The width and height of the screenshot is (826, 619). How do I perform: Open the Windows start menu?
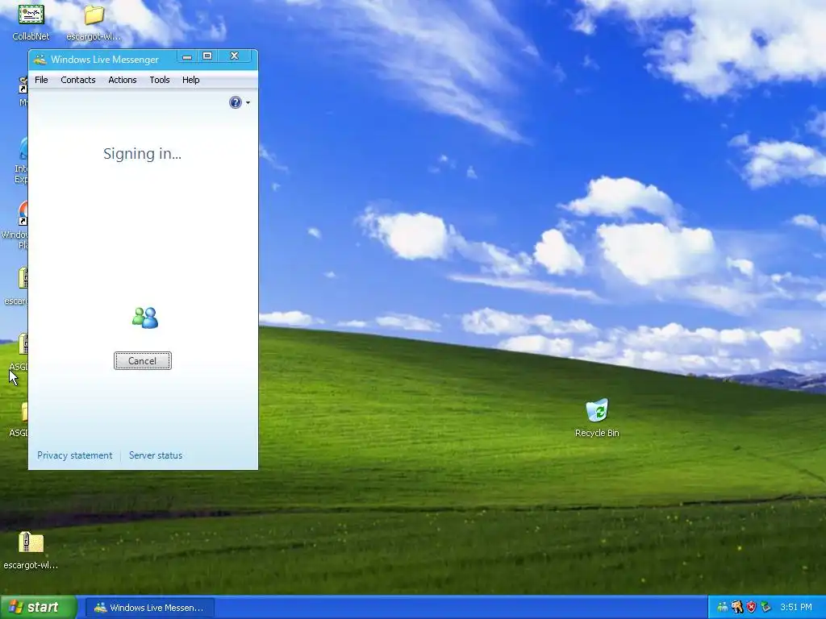point(39,608)
